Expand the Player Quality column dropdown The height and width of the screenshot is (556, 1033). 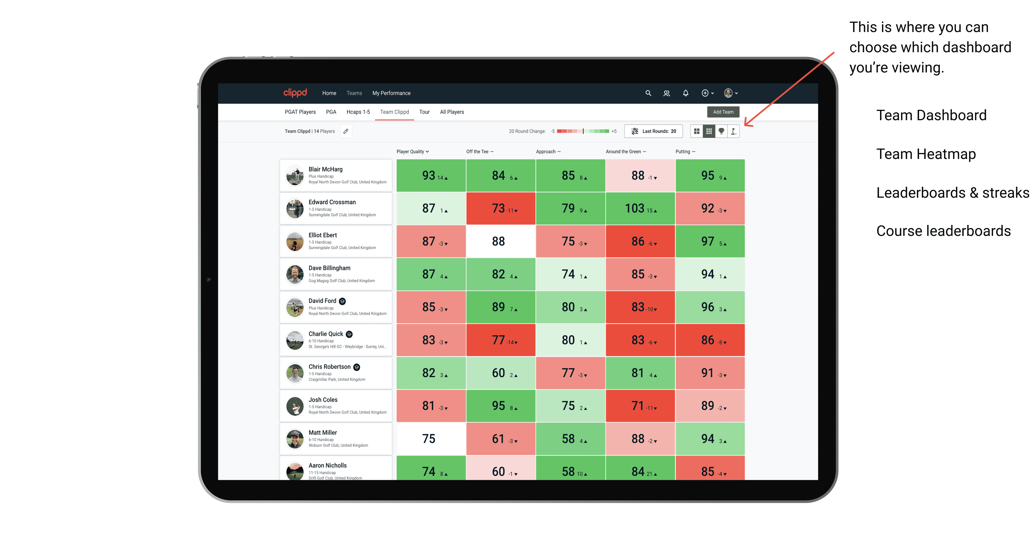[x=413, y=151]
